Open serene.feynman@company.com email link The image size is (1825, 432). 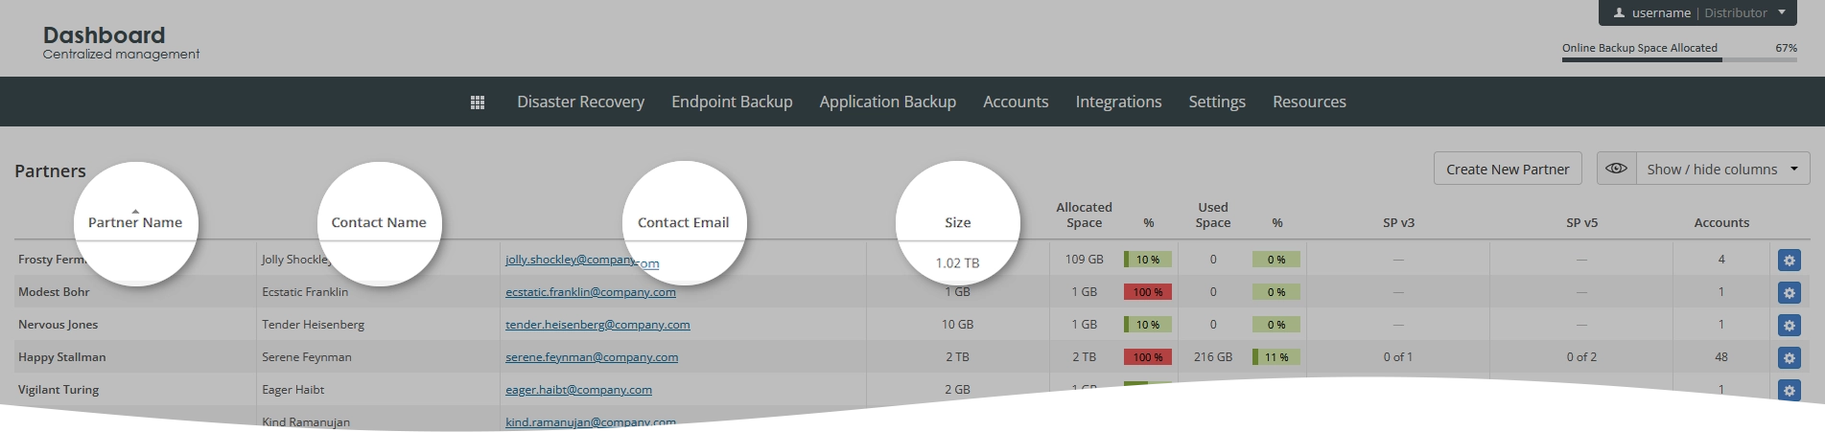tap(592, 357)
